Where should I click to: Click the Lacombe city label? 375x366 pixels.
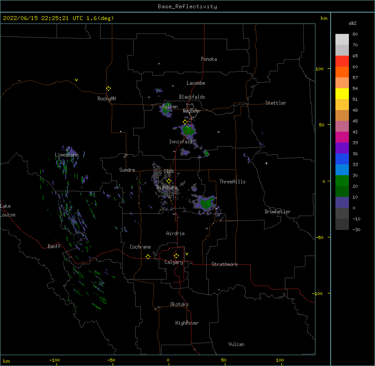[x=196, y=83]
